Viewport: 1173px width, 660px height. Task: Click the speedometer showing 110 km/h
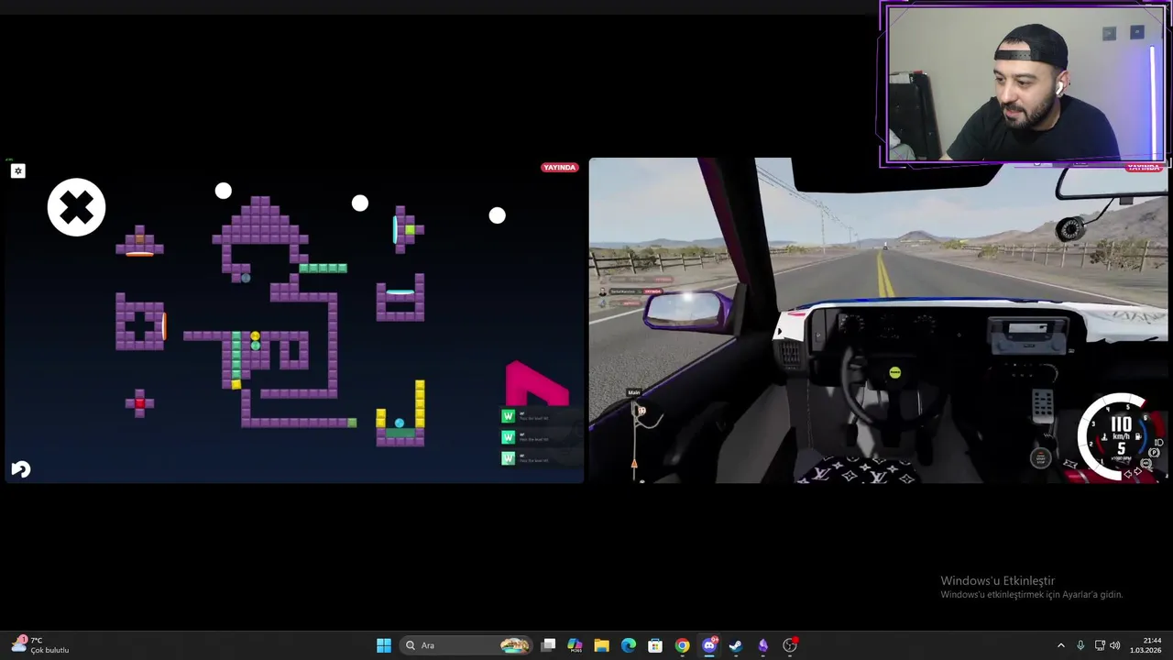coord(1120,436)
